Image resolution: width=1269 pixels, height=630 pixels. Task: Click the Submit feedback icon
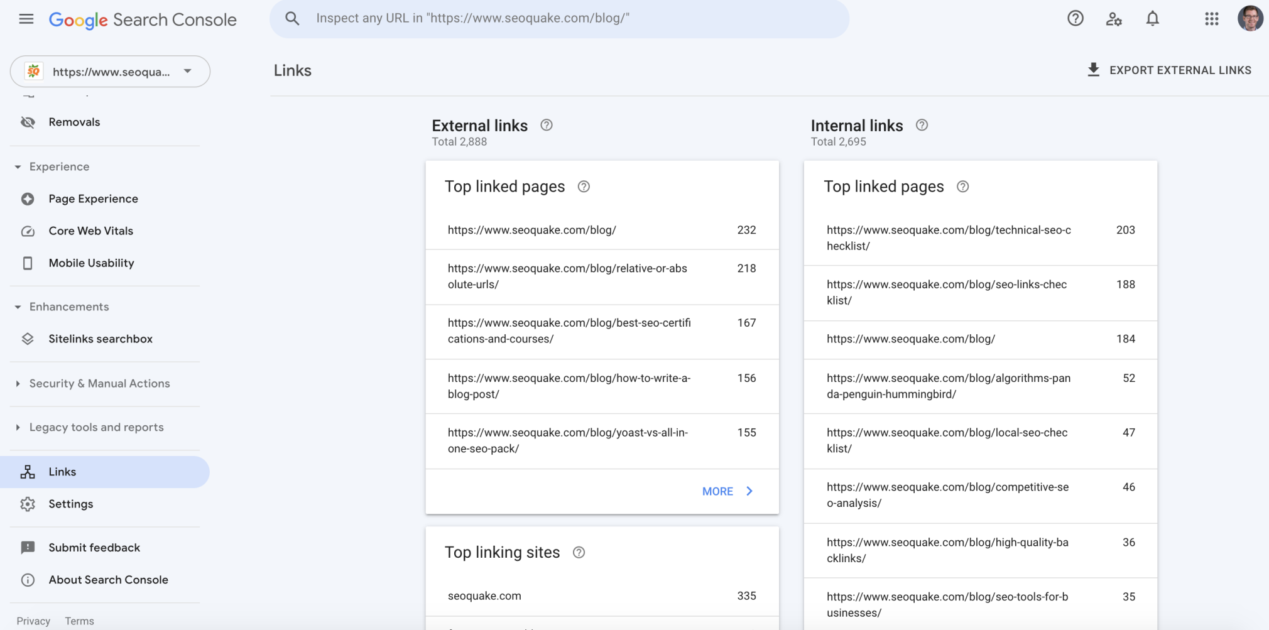tap(28, 548)
